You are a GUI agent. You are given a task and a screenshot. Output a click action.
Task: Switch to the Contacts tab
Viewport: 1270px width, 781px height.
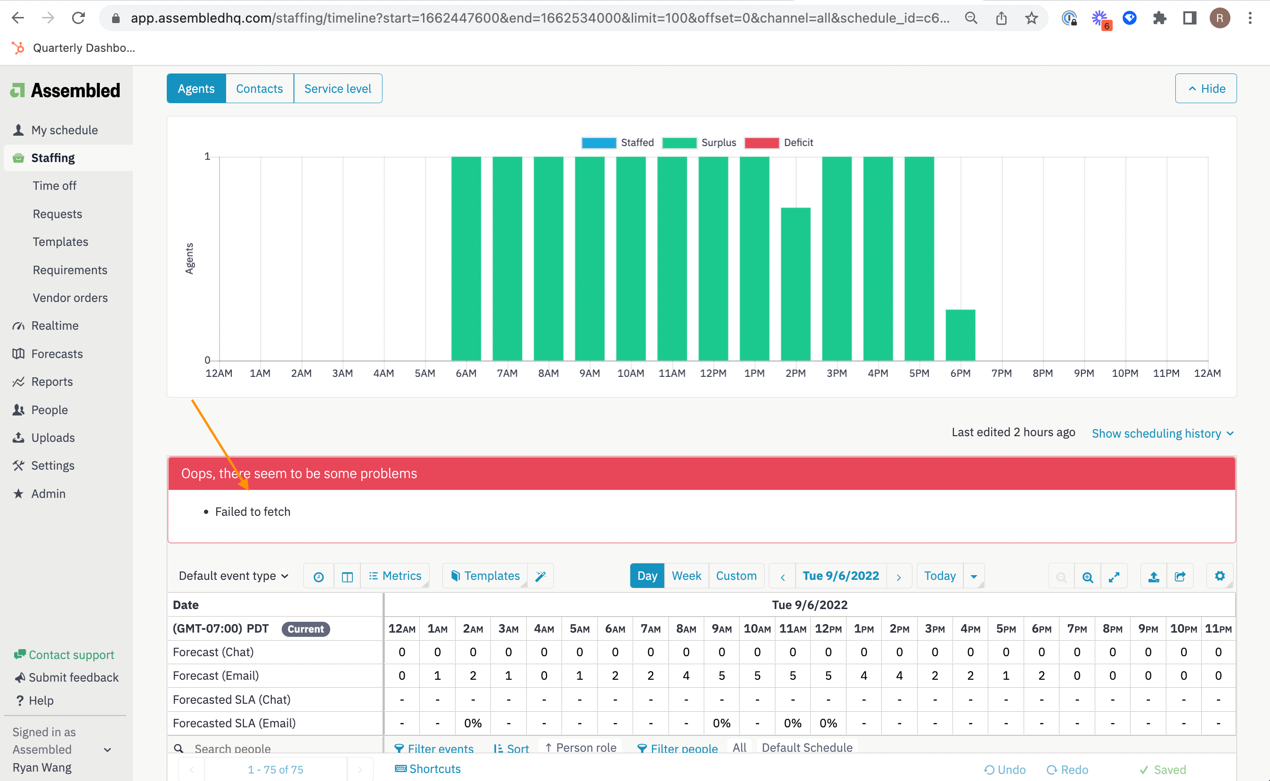[x=259, y=89]
